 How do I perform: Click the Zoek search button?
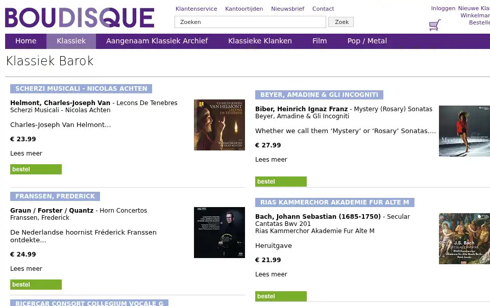tap(341, 22)
